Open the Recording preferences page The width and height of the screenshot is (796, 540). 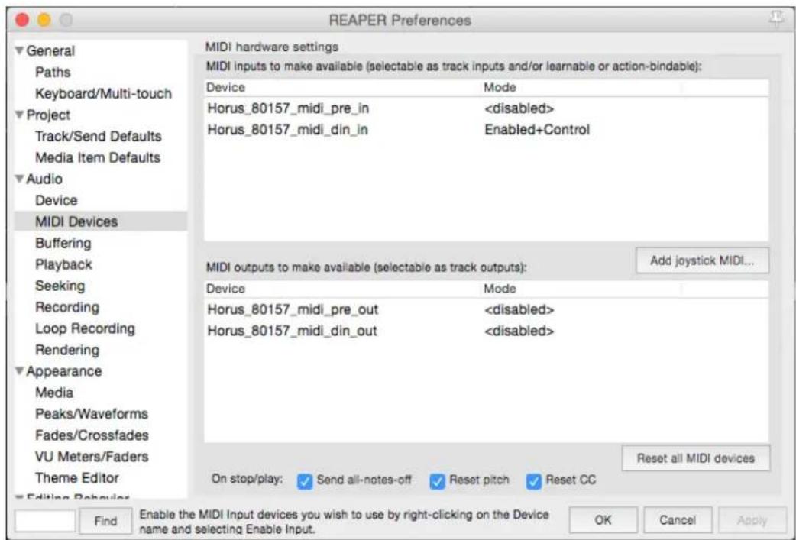point(67,307)
